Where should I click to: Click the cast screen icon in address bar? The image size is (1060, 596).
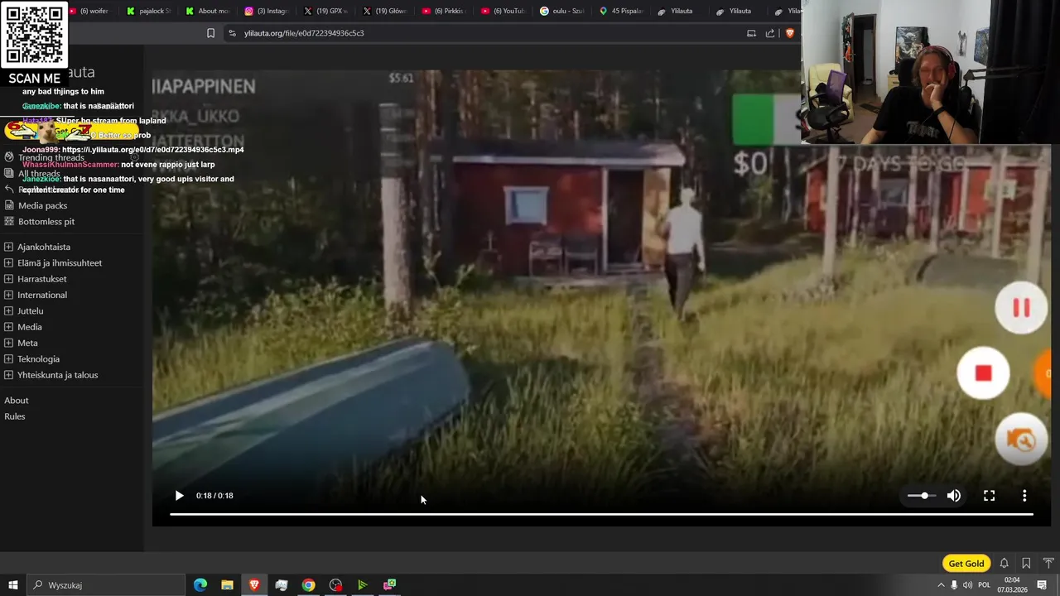point(751,33)
